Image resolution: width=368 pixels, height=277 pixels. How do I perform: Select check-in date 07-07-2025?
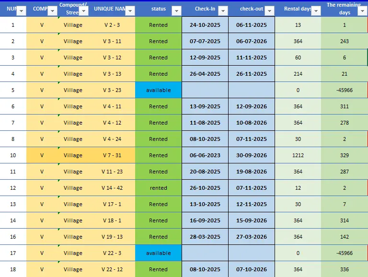(x=205, y=41)
